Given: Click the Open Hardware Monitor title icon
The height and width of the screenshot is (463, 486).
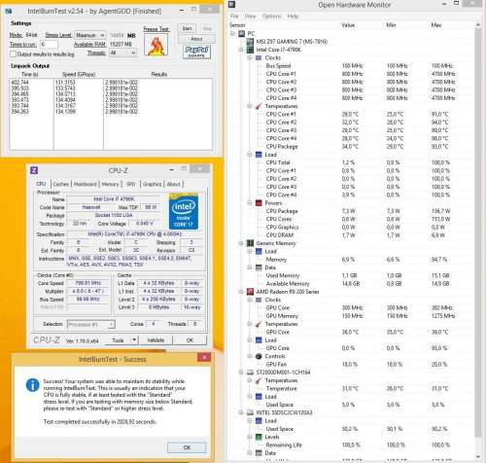Looking at the screenshot, I should [x=231, y=5].
